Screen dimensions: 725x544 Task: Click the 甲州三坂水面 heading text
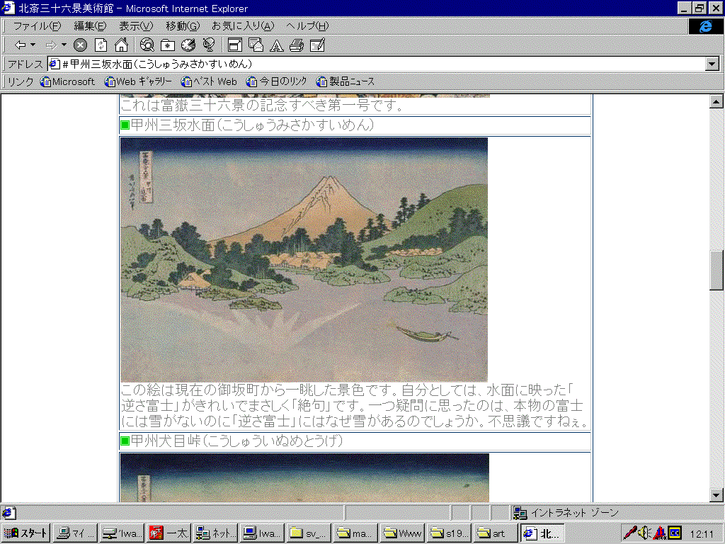(253, 125)
